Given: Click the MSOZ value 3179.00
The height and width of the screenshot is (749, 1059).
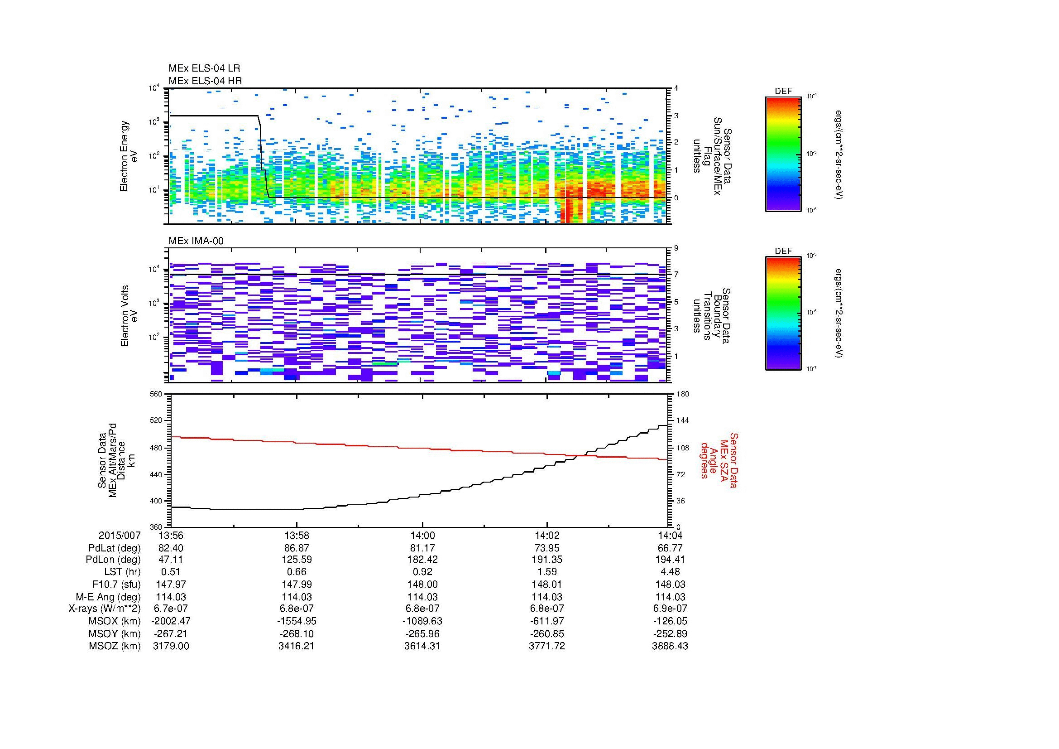Looking at the screenshot, I should point(171,646).
